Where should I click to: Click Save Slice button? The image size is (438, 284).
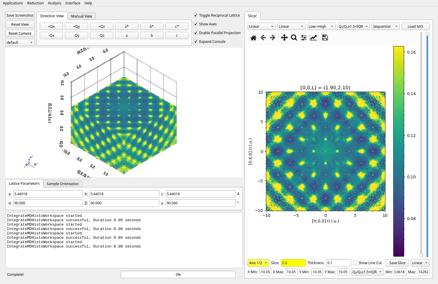coord(397,263)
